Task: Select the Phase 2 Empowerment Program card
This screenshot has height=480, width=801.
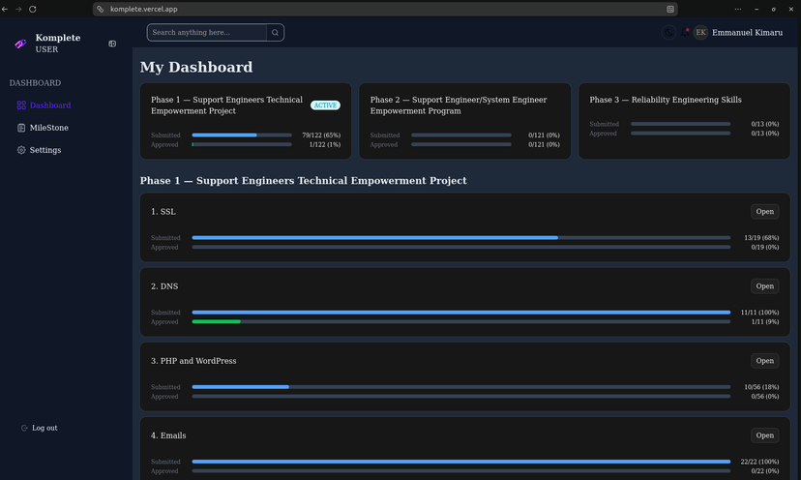Action: 465,121
